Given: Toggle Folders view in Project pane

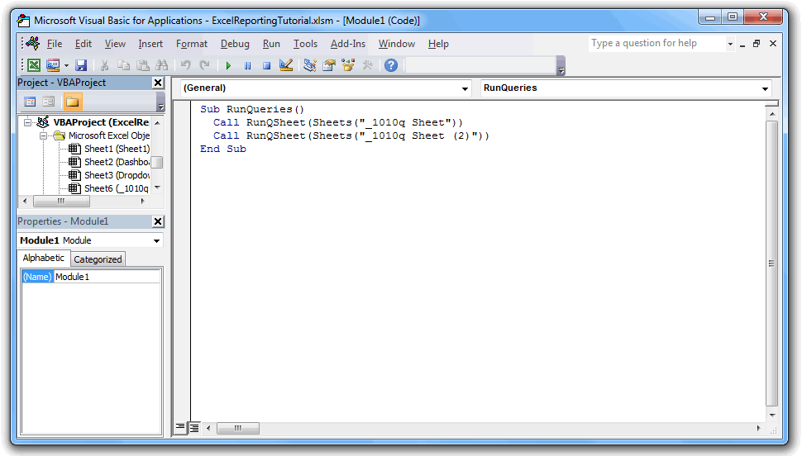Looking at the screenshot, I should click(x=72, y=102).
